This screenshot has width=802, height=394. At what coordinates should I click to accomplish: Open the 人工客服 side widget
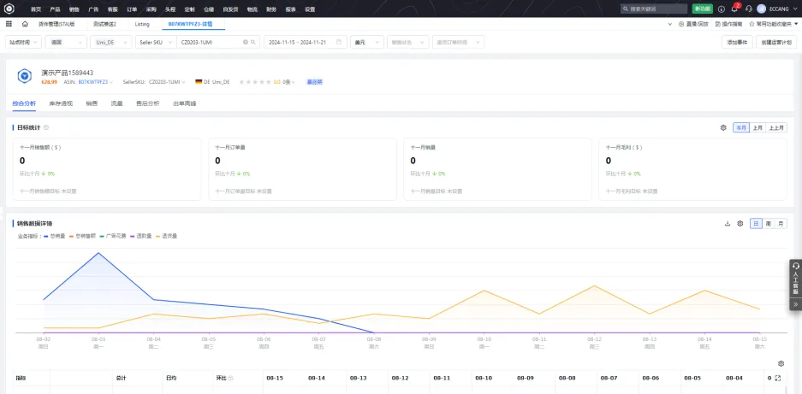pos(795,279)
